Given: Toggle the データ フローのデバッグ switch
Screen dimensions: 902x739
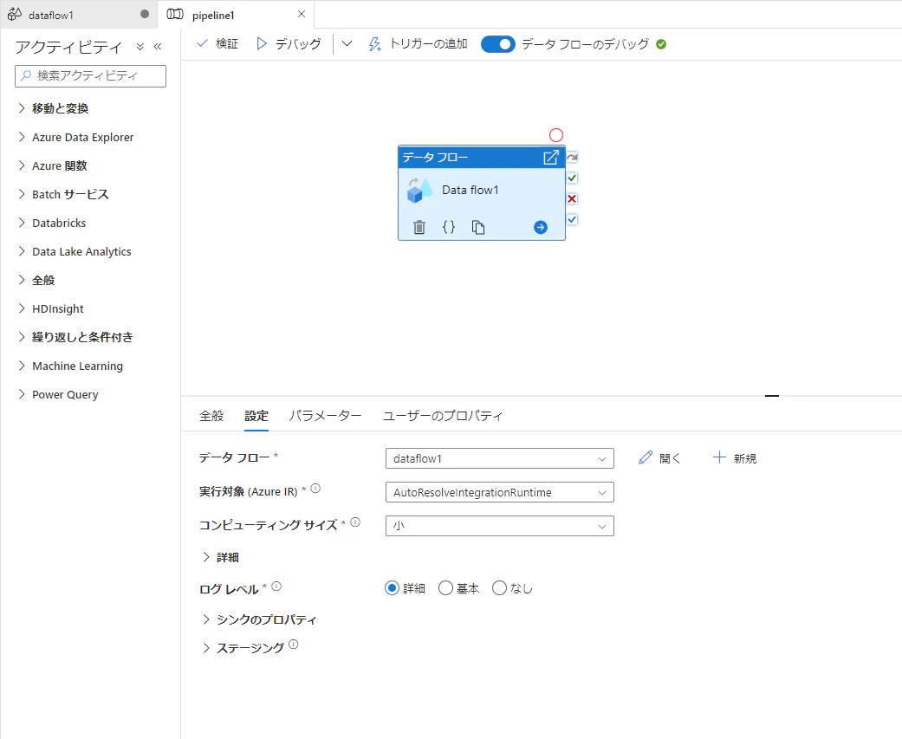Looking at the screenshot, I should 497,44.
